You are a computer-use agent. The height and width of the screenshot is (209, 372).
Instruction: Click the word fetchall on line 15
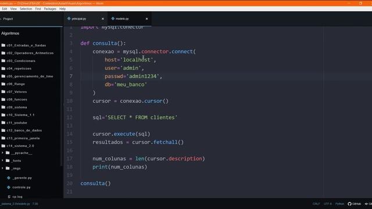click(x=165, y=142)
